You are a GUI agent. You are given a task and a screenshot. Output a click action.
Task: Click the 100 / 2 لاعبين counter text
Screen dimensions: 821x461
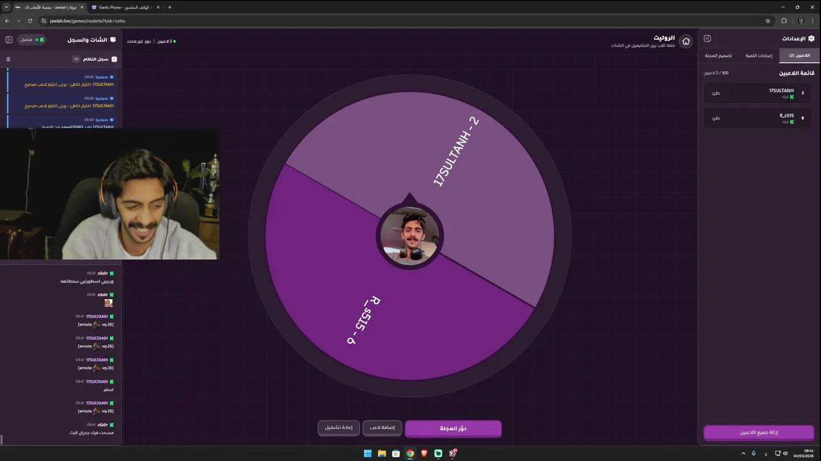click(716, 73)
